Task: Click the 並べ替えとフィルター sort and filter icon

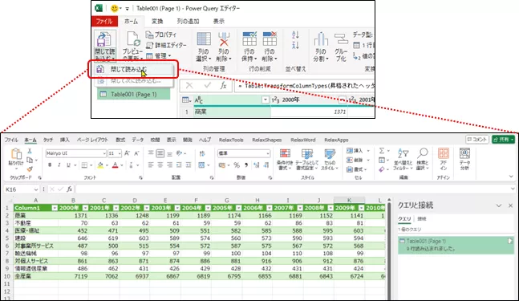Action: pos(403,153)
